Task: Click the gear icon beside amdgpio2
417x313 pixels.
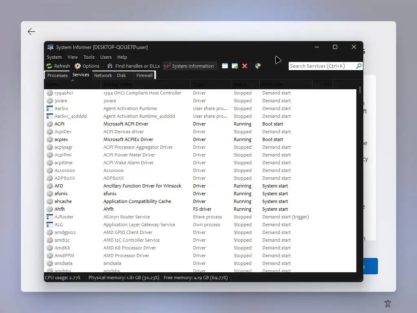Action: pos(49,232)
